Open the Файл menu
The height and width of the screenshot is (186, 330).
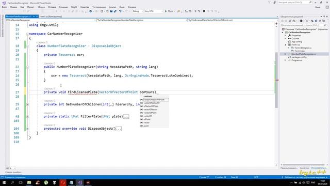[x=4, y=7]
